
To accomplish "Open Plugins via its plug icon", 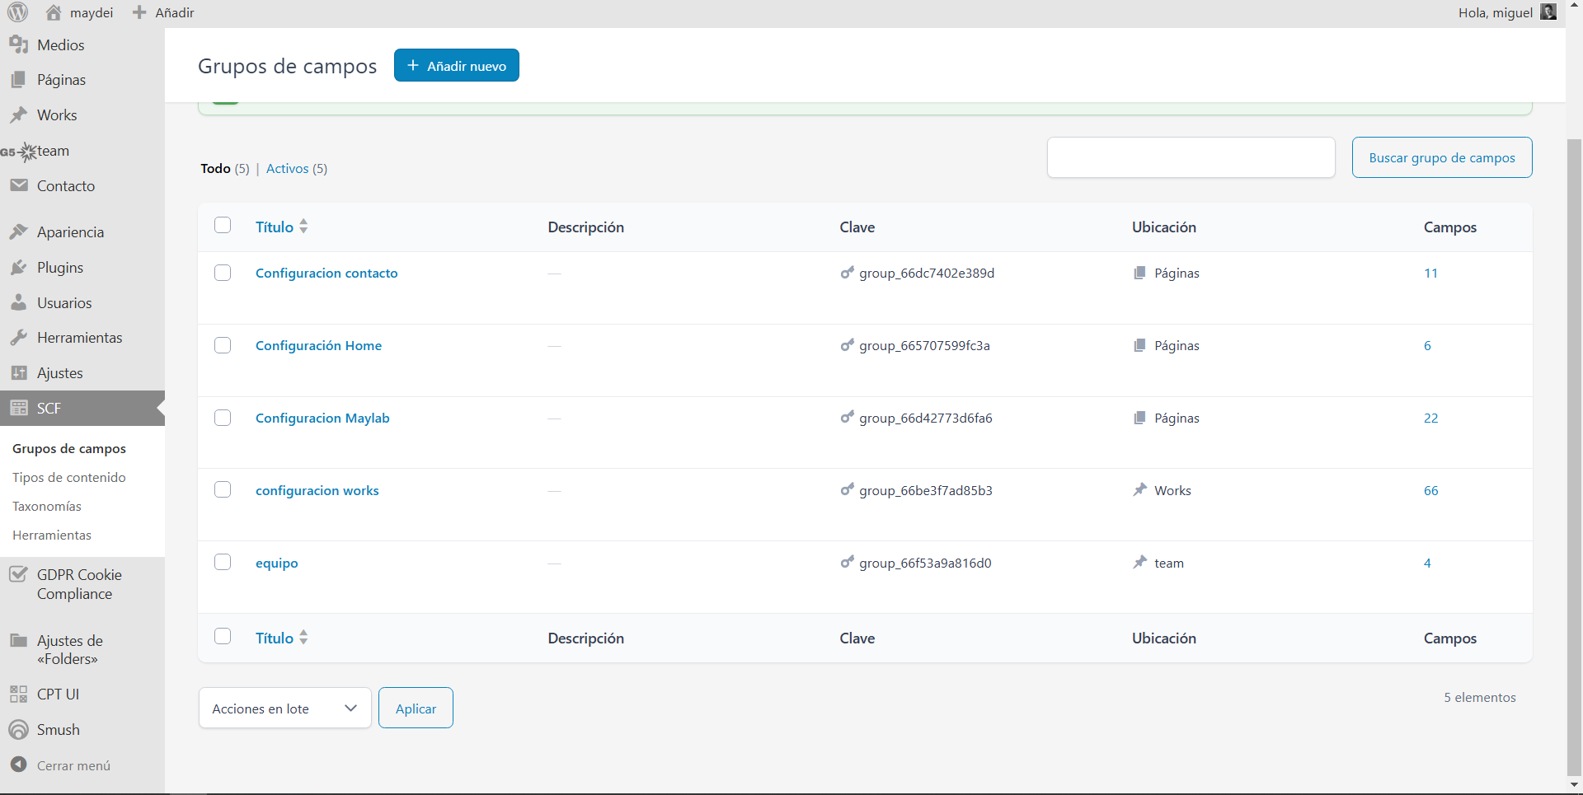I will click(x=19, y=268).
